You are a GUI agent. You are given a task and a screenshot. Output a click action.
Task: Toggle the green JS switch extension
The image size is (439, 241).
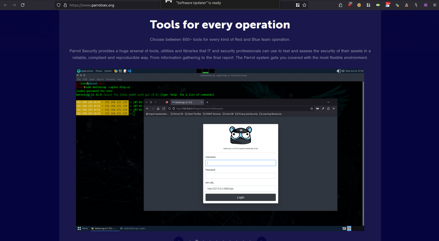pyautogui.click(x=378, y=5)
